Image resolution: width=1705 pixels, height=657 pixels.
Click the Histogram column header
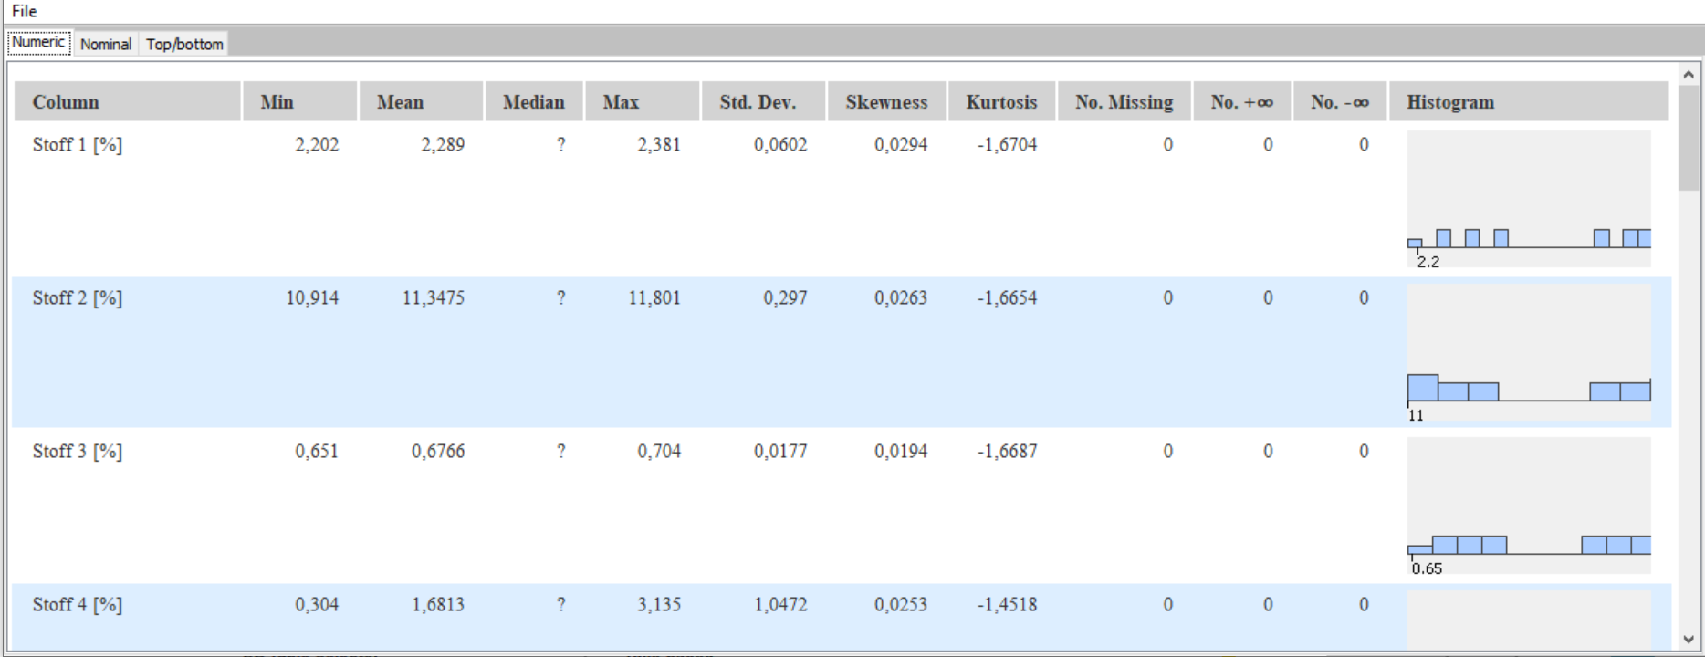click(1529, 101)
